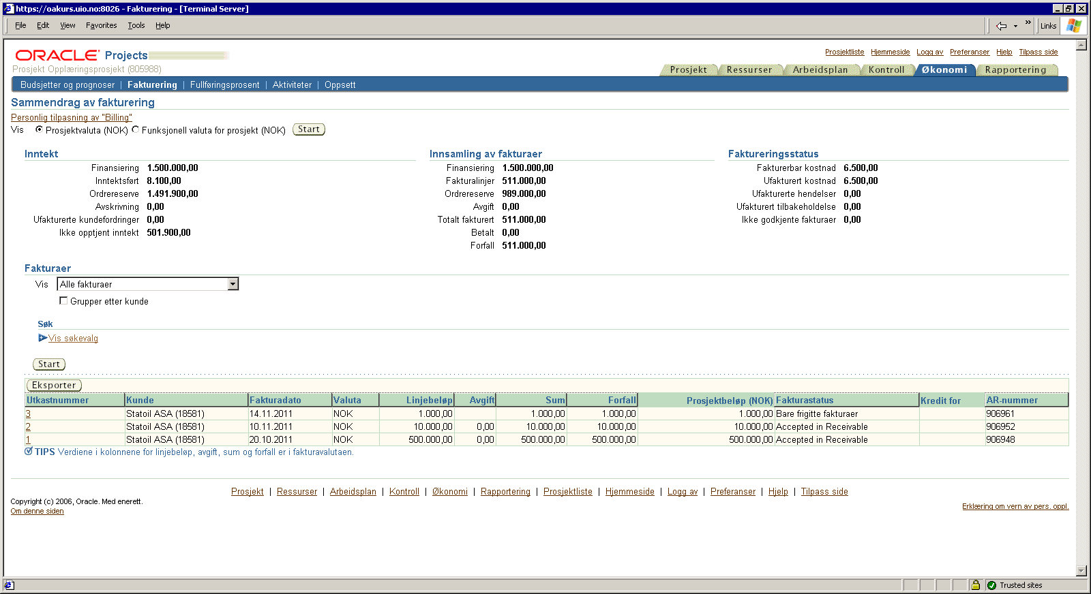Open Personlig tilpasning av Billing link
1091x594 pixels.
point(72,117)
